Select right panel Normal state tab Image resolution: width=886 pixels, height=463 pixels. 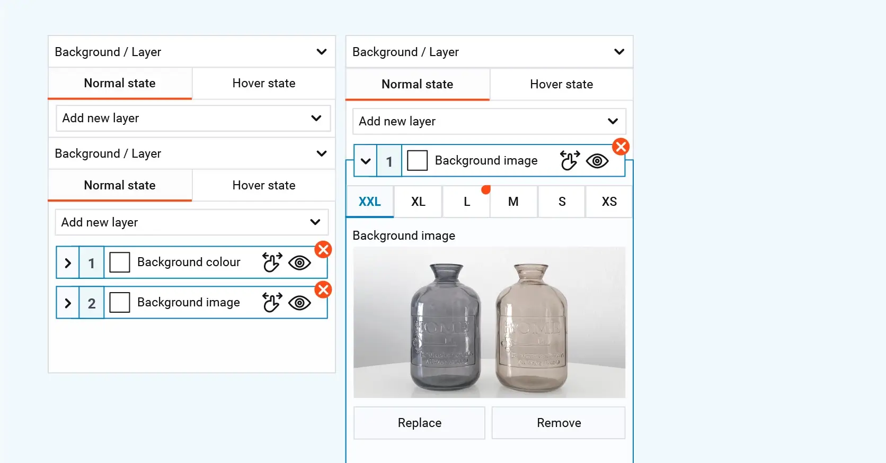coord(418,85)
